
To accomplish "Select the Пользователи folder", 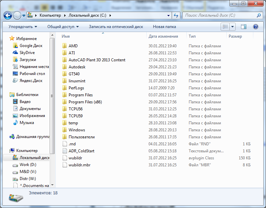I will click(78, 137).
